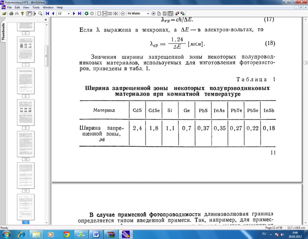
Task: Click the RU language indicator
Action: coord(264,234)
